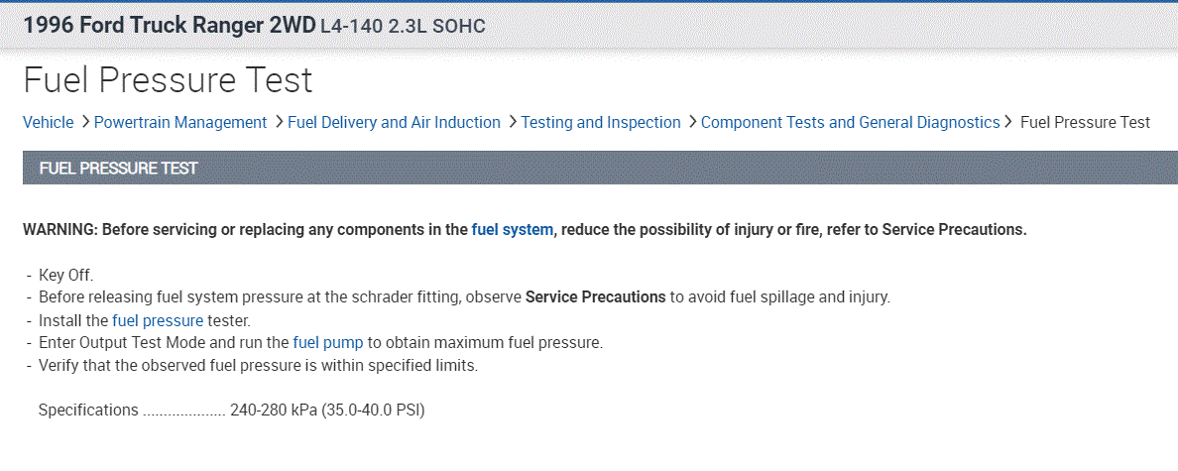Click the chevron before the final Fuel Pressure Test crumb
Viewport: 1178px width, 471px height.
[1008, 122]
